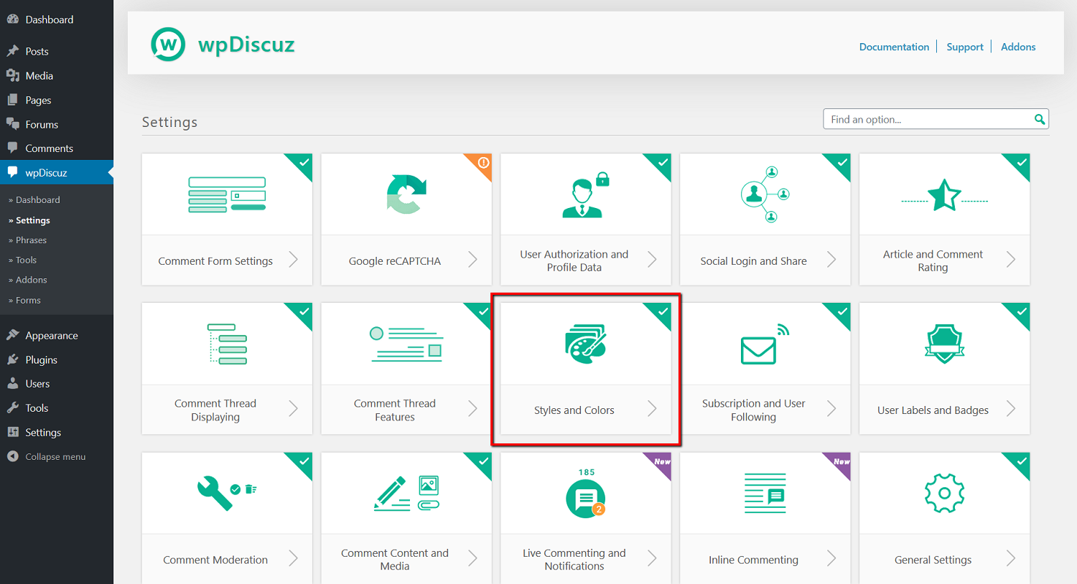Click the New ribbon on Inline Commenting card

[841, 461]
